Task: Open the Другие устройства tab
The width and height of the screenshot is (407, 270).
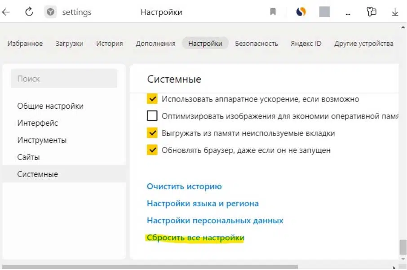Action: tap(364, 44)
